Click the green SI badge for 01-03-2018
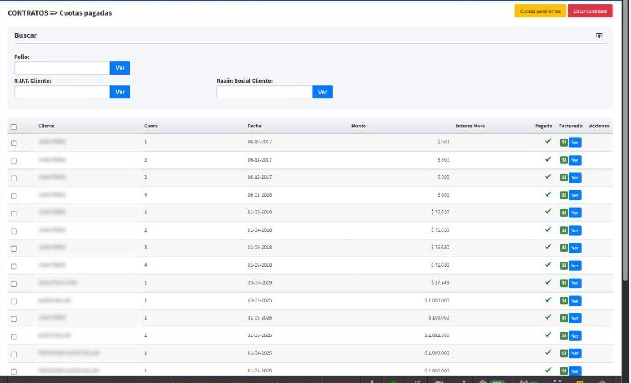This screenshot has height=383, width=631. pos(564,213)
